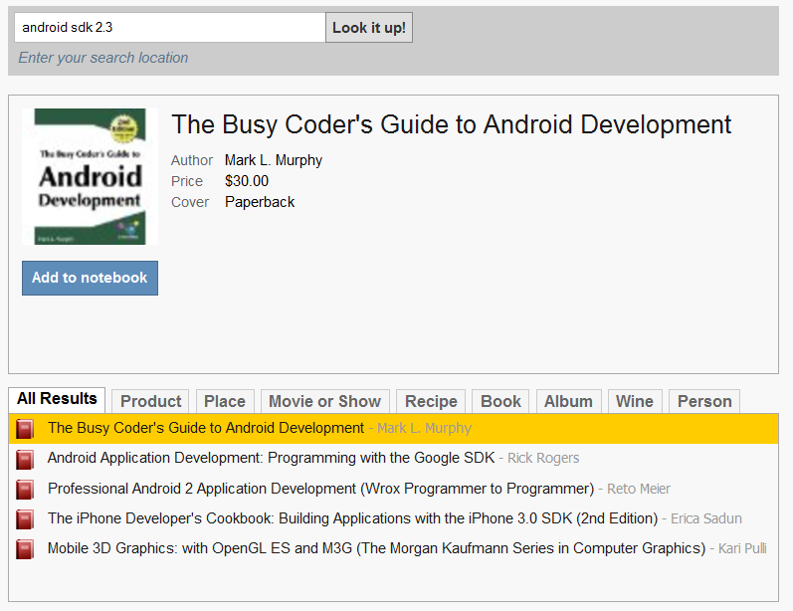Click the Android Development book cover thumbnail
793x611 pixels.
(x=90, y=176)
